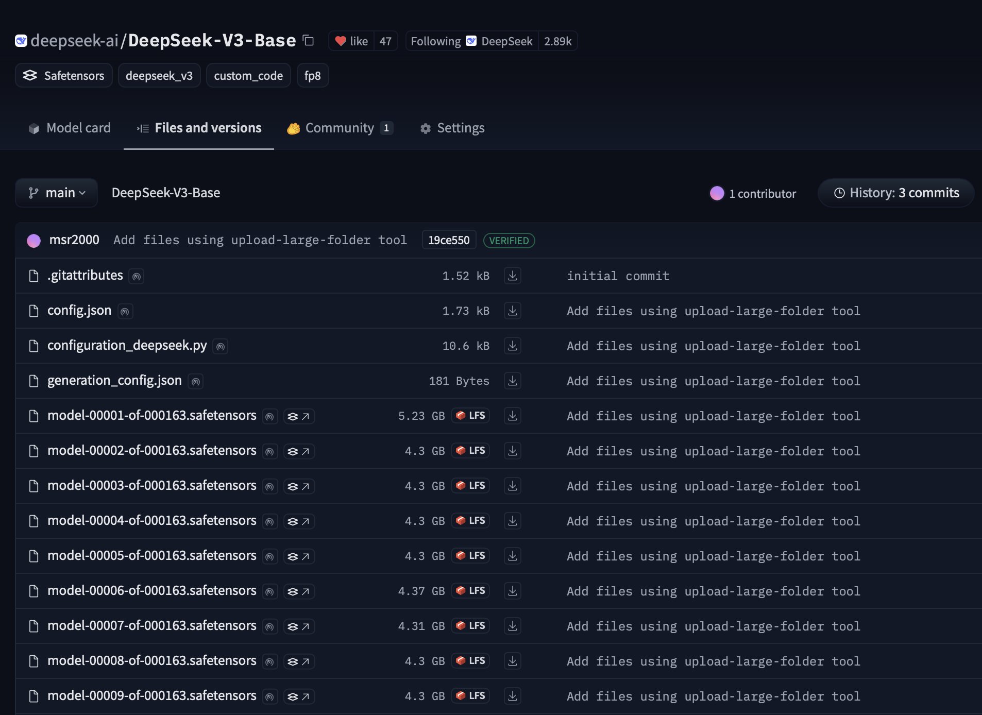Click the security scan icon for generation_config.json
Viewport: 982px width, 715px height.
point(196,382)
